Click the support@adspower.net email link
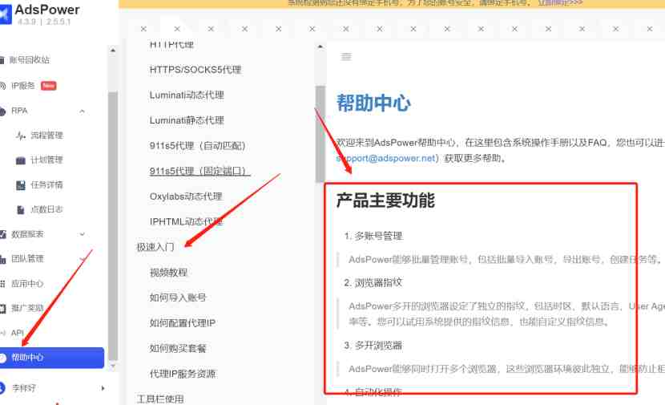The height and width of the screenshot is (405, 665). (x=387, y=158)
